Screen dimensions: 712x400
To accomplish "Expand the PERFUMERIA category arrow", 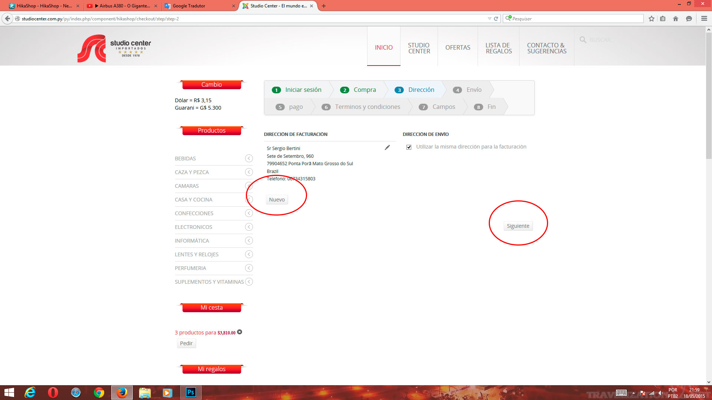I will [249, 268].
